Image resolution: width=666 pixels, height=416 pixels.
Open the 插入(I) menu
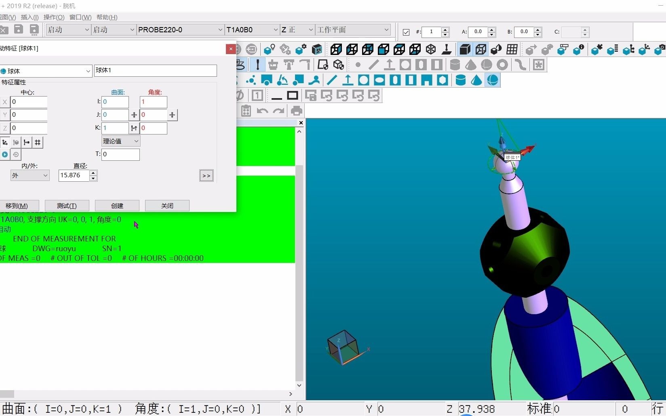[x=29, y=17]
